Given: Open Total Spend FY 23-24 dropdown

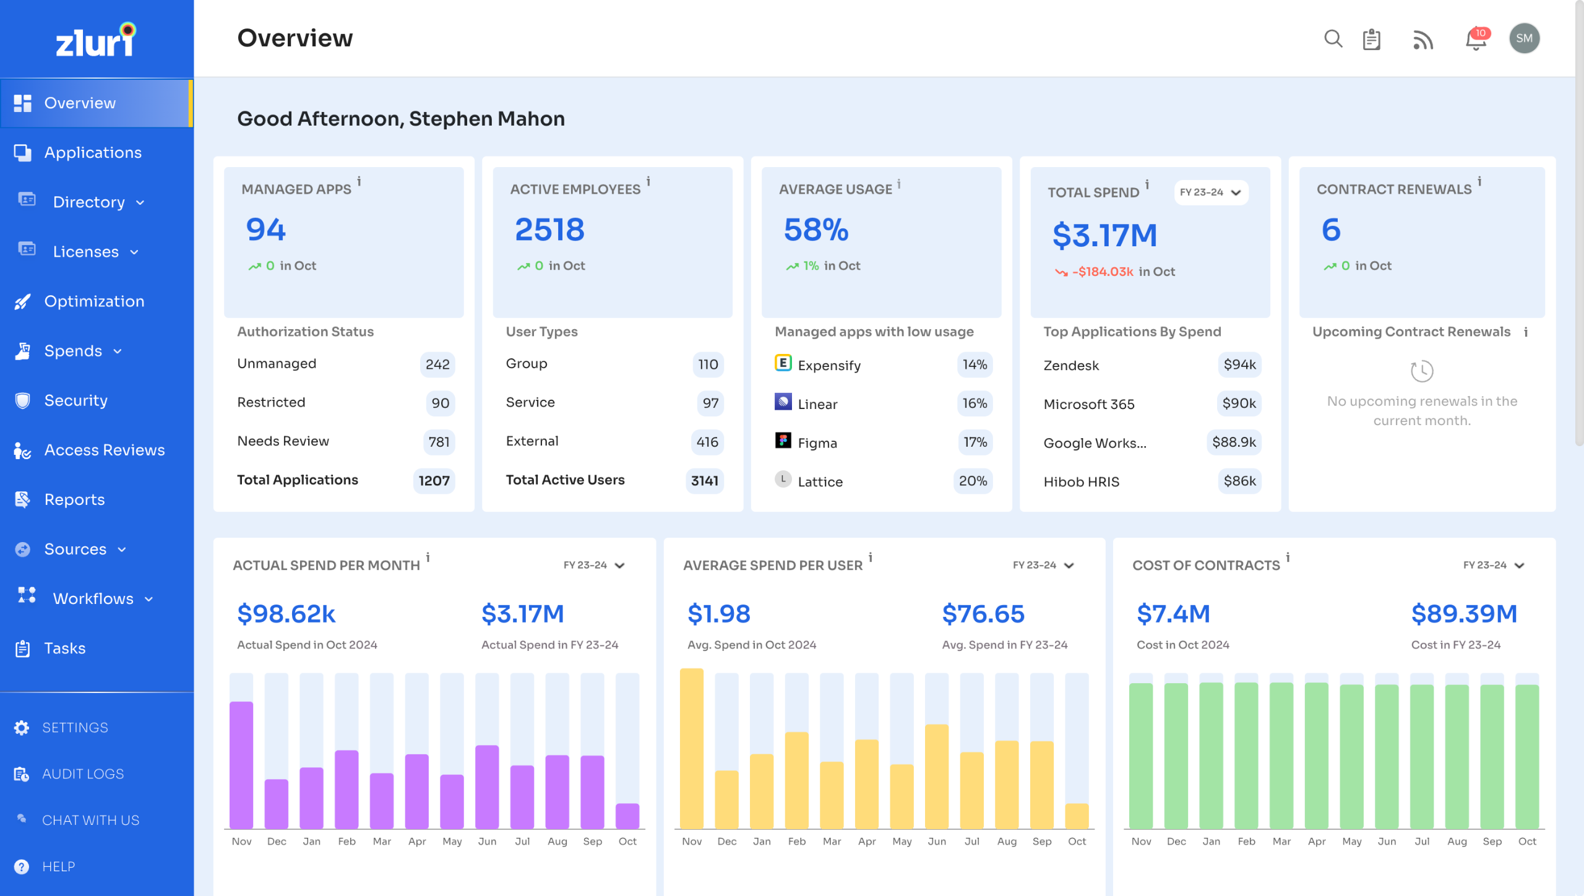Looking at the screenshot, I should pyautogui.click(x=1211, y=192).
